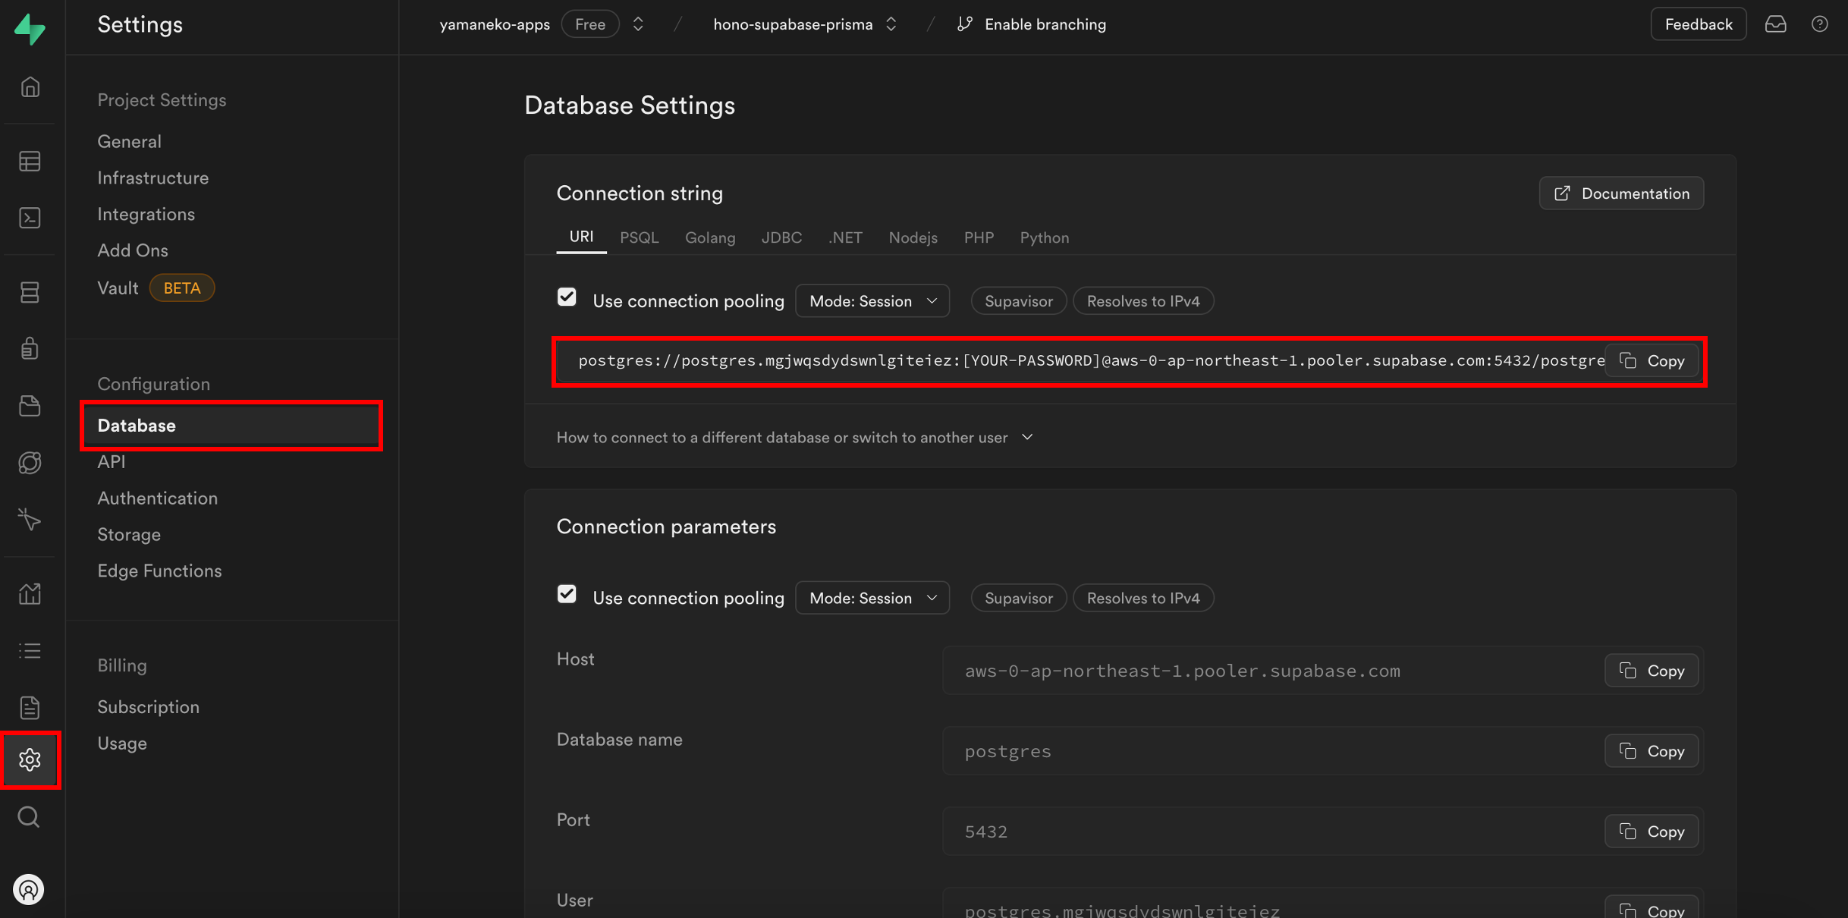1848x918 pixels.
Task: Open the Reports chart icon in sidebar
Action: [30, 593]
